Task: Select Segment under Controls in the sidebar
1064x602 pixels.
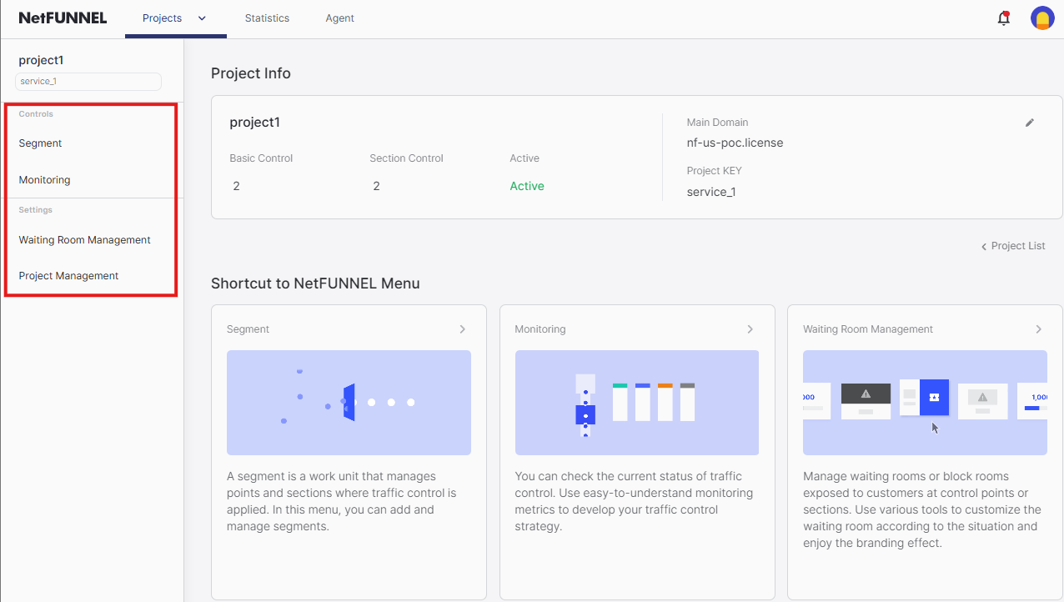Action: click(39, 143)
